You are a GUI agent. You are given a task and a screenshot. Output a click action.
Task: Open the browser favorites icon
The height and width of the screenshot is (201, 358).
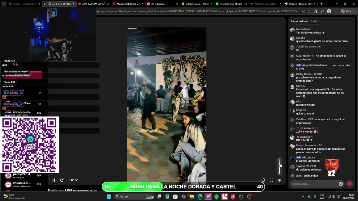click(x=322, y=11)
